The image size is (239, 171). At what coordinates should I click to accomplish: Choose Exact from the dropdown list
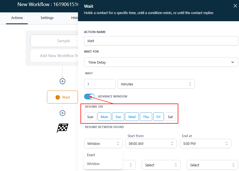[x=103, y=155]
